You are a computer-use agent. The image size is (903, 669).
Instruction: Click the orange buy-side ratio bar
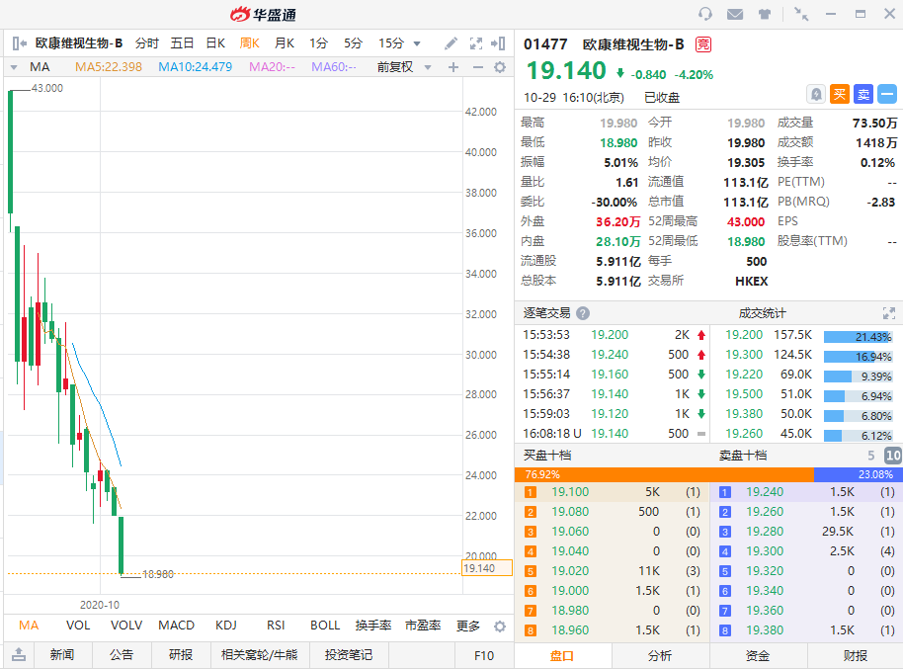(x=663, y=474)
